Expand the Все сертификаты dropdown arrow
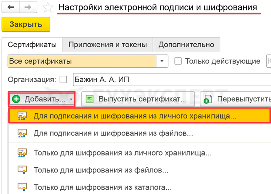The image size is (271, 194). [x=162, y=61]
